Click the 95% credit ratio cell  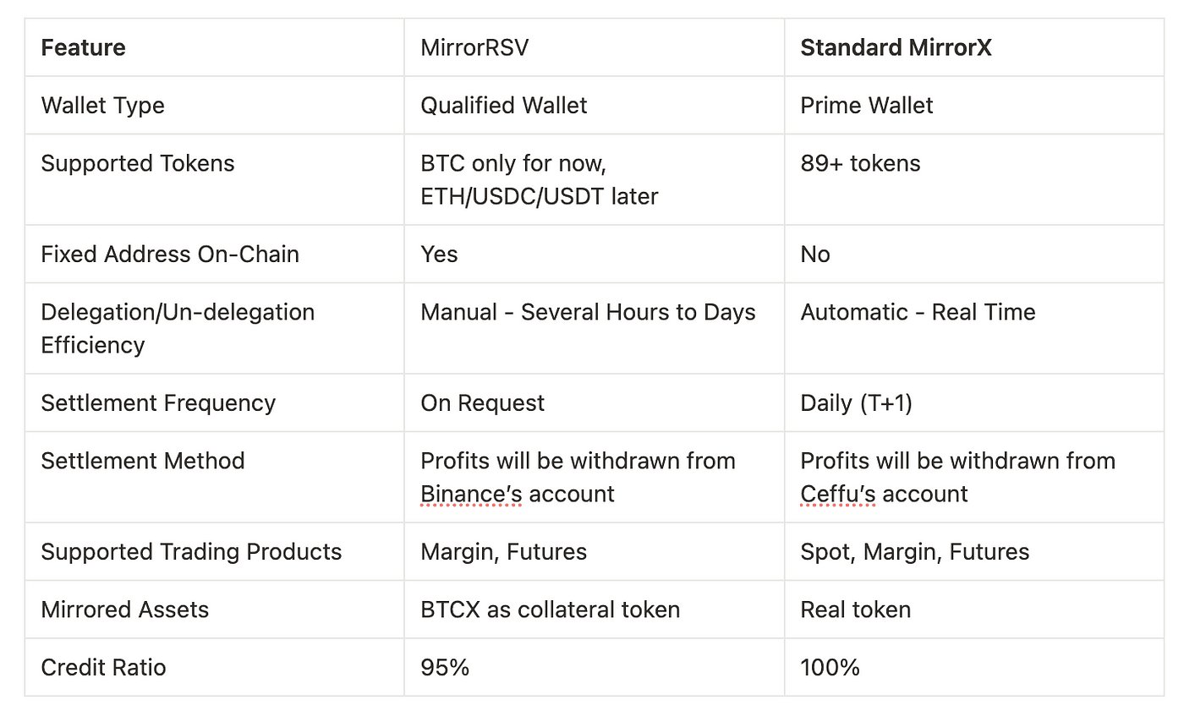(x=444, y=666)
